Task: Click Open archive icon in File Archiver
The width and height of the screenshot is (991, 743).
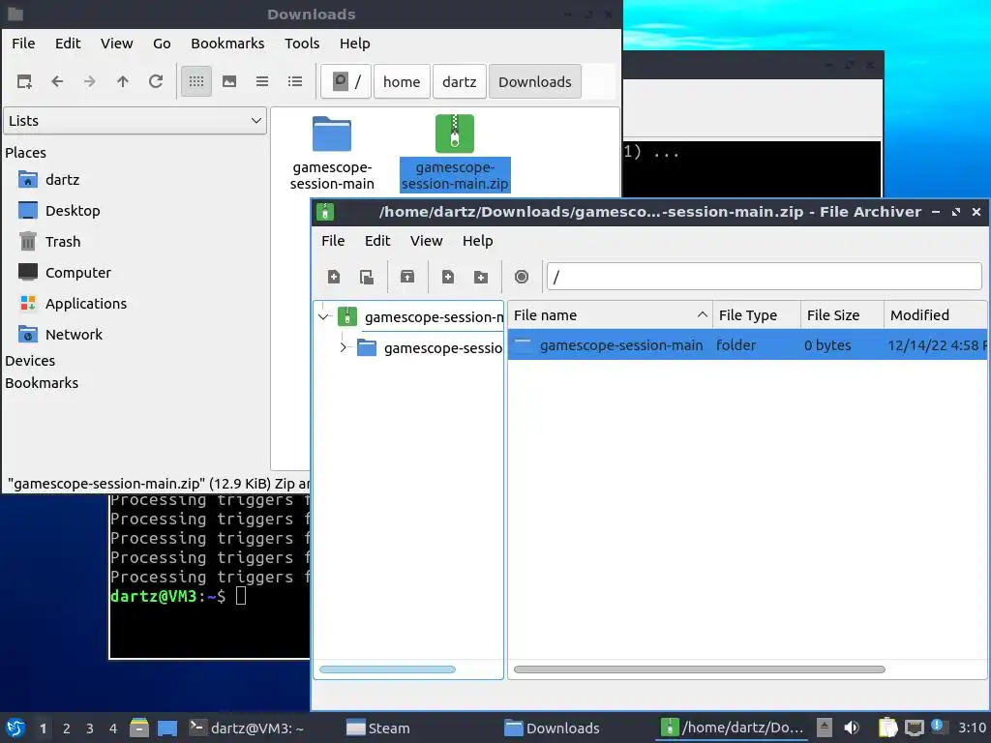Action: pos(367,277)
